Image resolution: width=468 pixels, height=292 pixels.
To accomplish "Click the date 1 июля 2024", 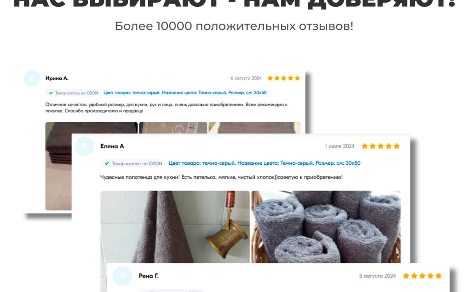I will tap(340, 146).
